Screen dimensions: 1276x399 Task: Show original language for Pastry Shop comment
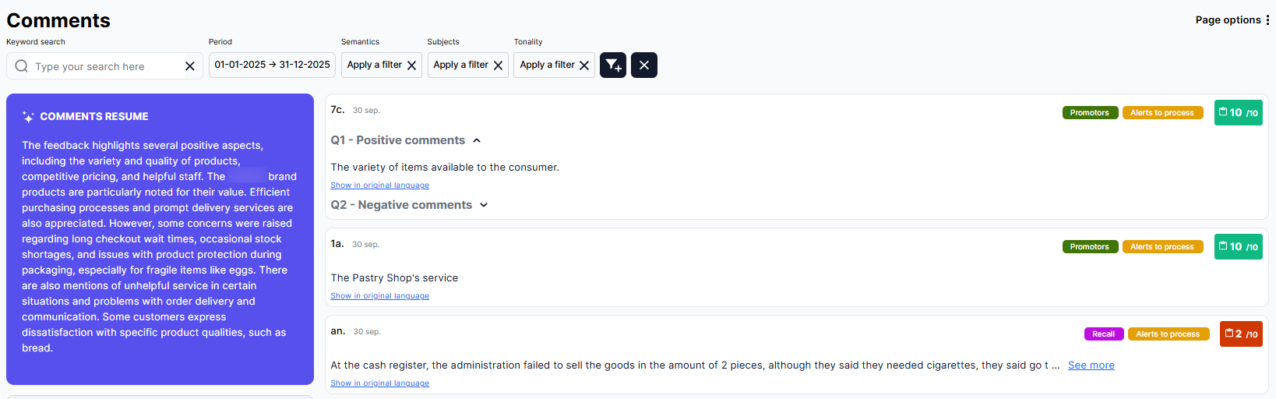(379, 296)
